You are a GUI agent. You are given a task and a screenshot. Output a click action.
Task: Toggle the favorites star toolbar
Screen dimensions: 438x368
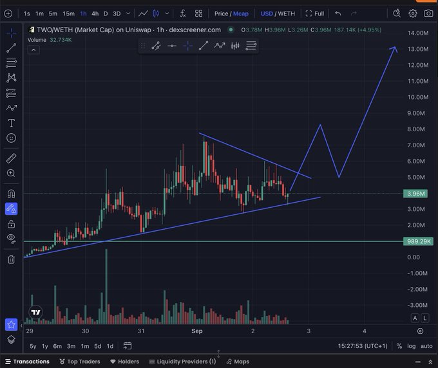click(x=11, y=325)
